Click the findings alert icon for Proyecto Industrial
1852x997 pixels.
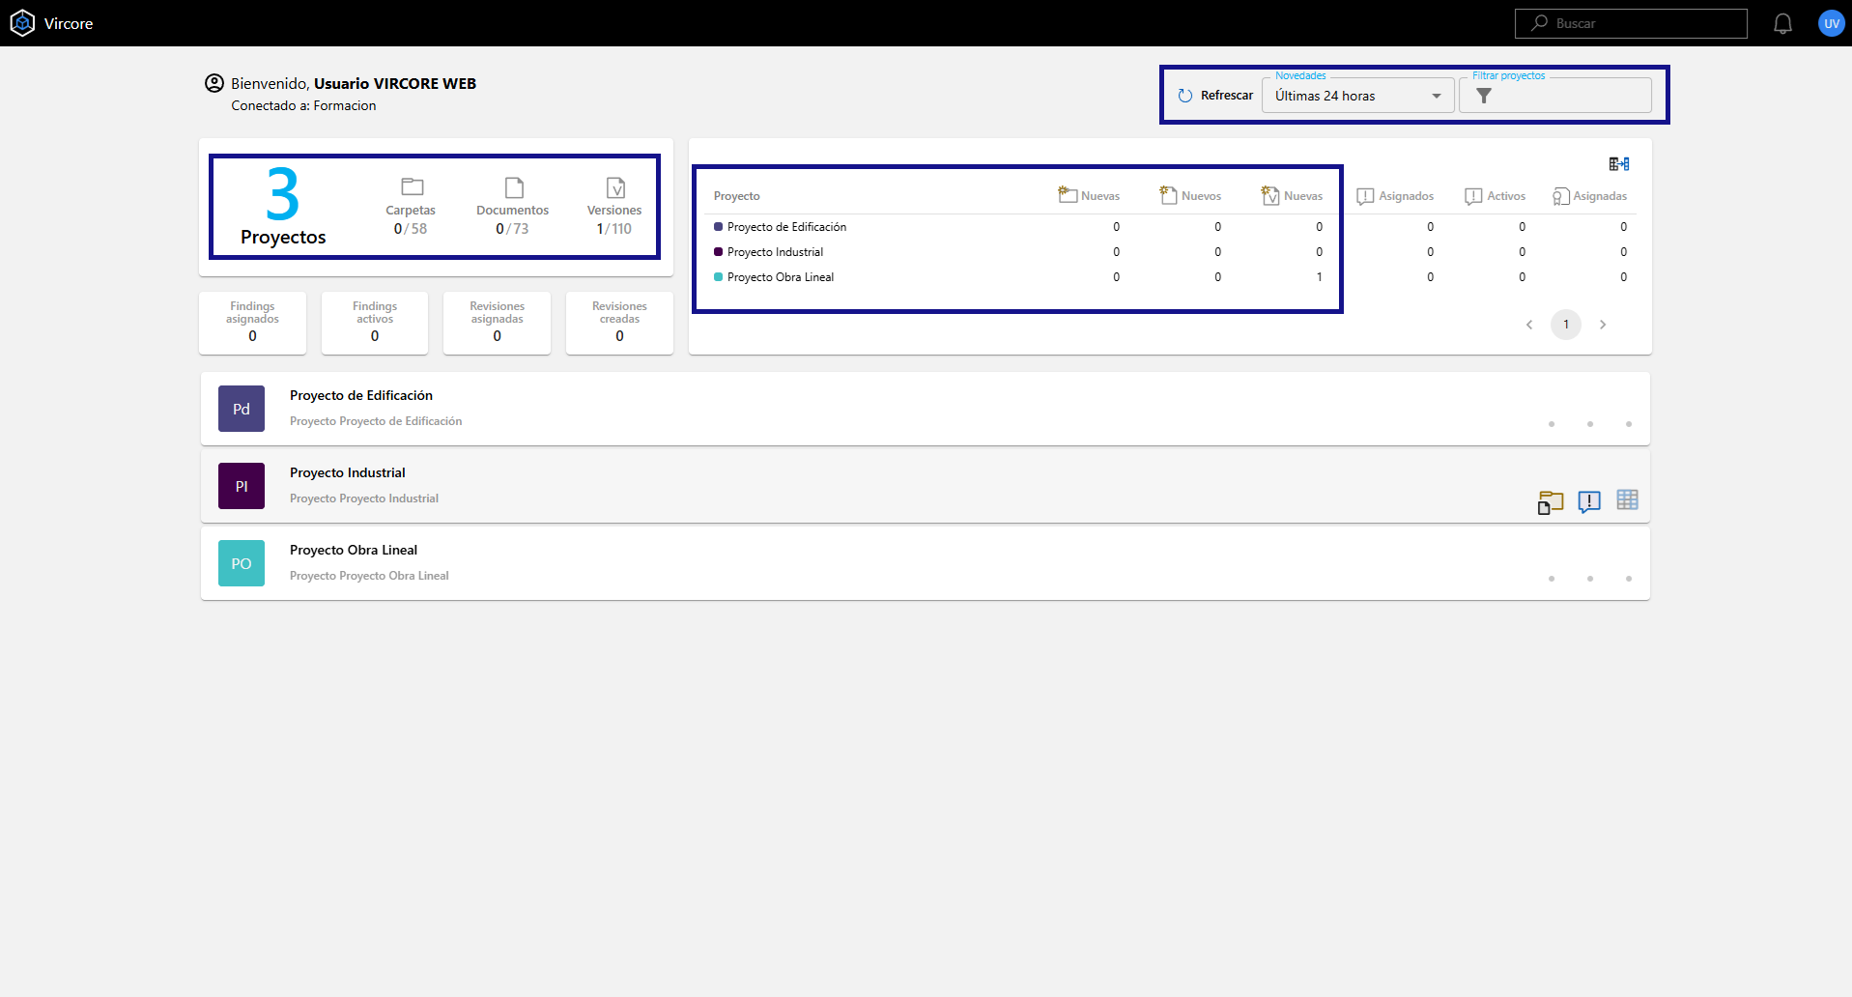click(x=1589, y=502)
